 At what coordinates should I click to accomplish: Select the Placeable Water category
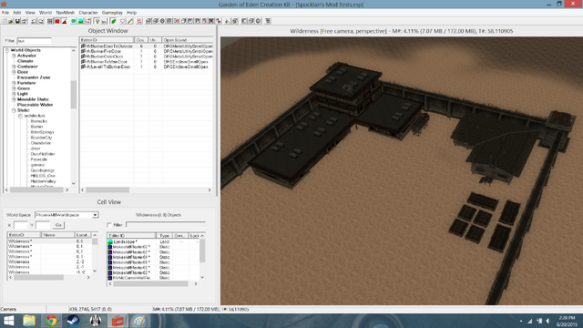tap(35, 105)
